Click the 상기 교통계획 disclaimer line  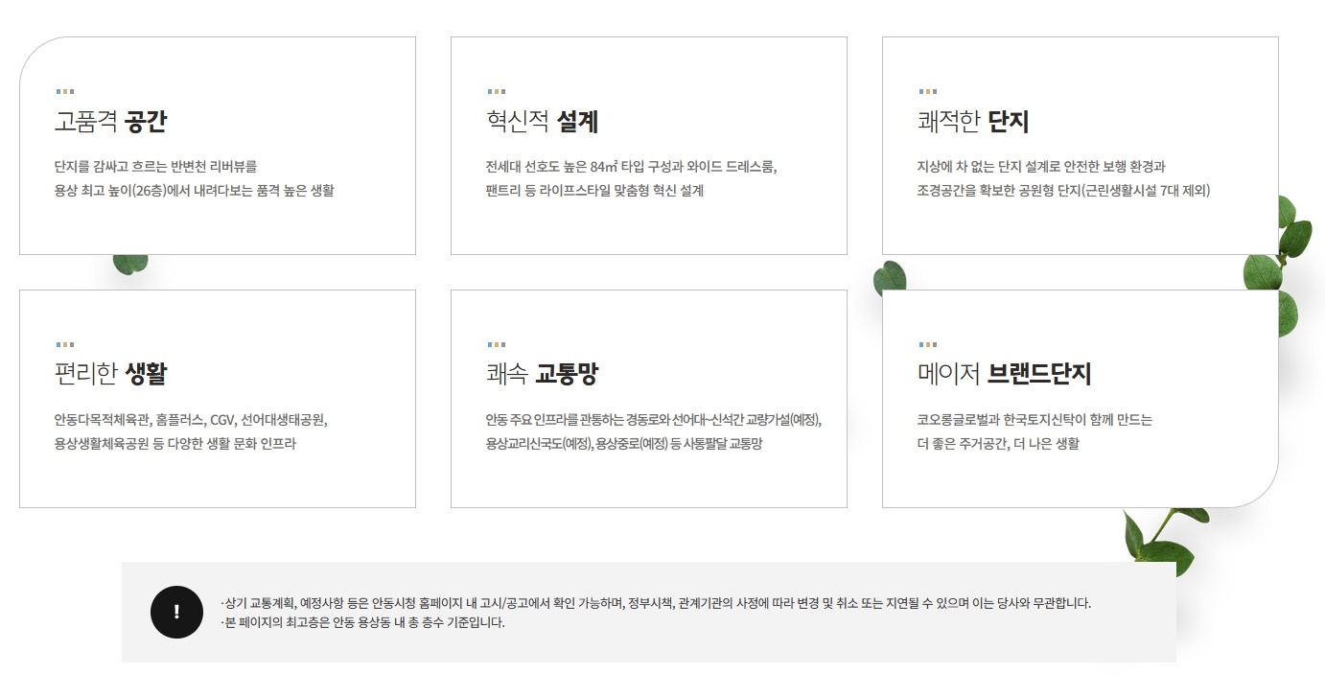pos(656,603)
